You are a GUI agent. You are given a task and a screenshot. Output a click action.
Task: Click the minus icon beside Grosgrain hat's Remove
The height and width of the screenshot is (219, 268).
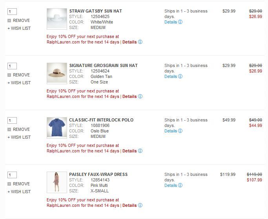pyautogui.click(x=9, y=75)
